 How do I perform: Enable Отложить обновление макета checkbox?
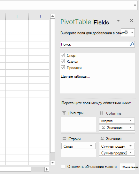click(63, 167)
